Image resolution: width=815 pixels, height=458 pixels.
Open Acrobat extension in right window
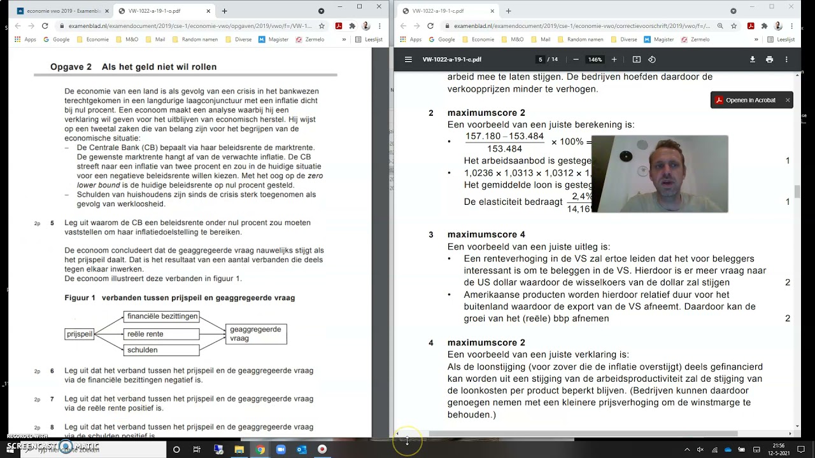click(751, 26)
